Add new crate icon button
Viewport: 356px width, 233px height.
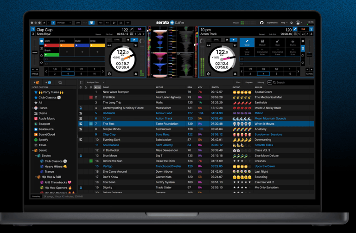pos(37,82)
